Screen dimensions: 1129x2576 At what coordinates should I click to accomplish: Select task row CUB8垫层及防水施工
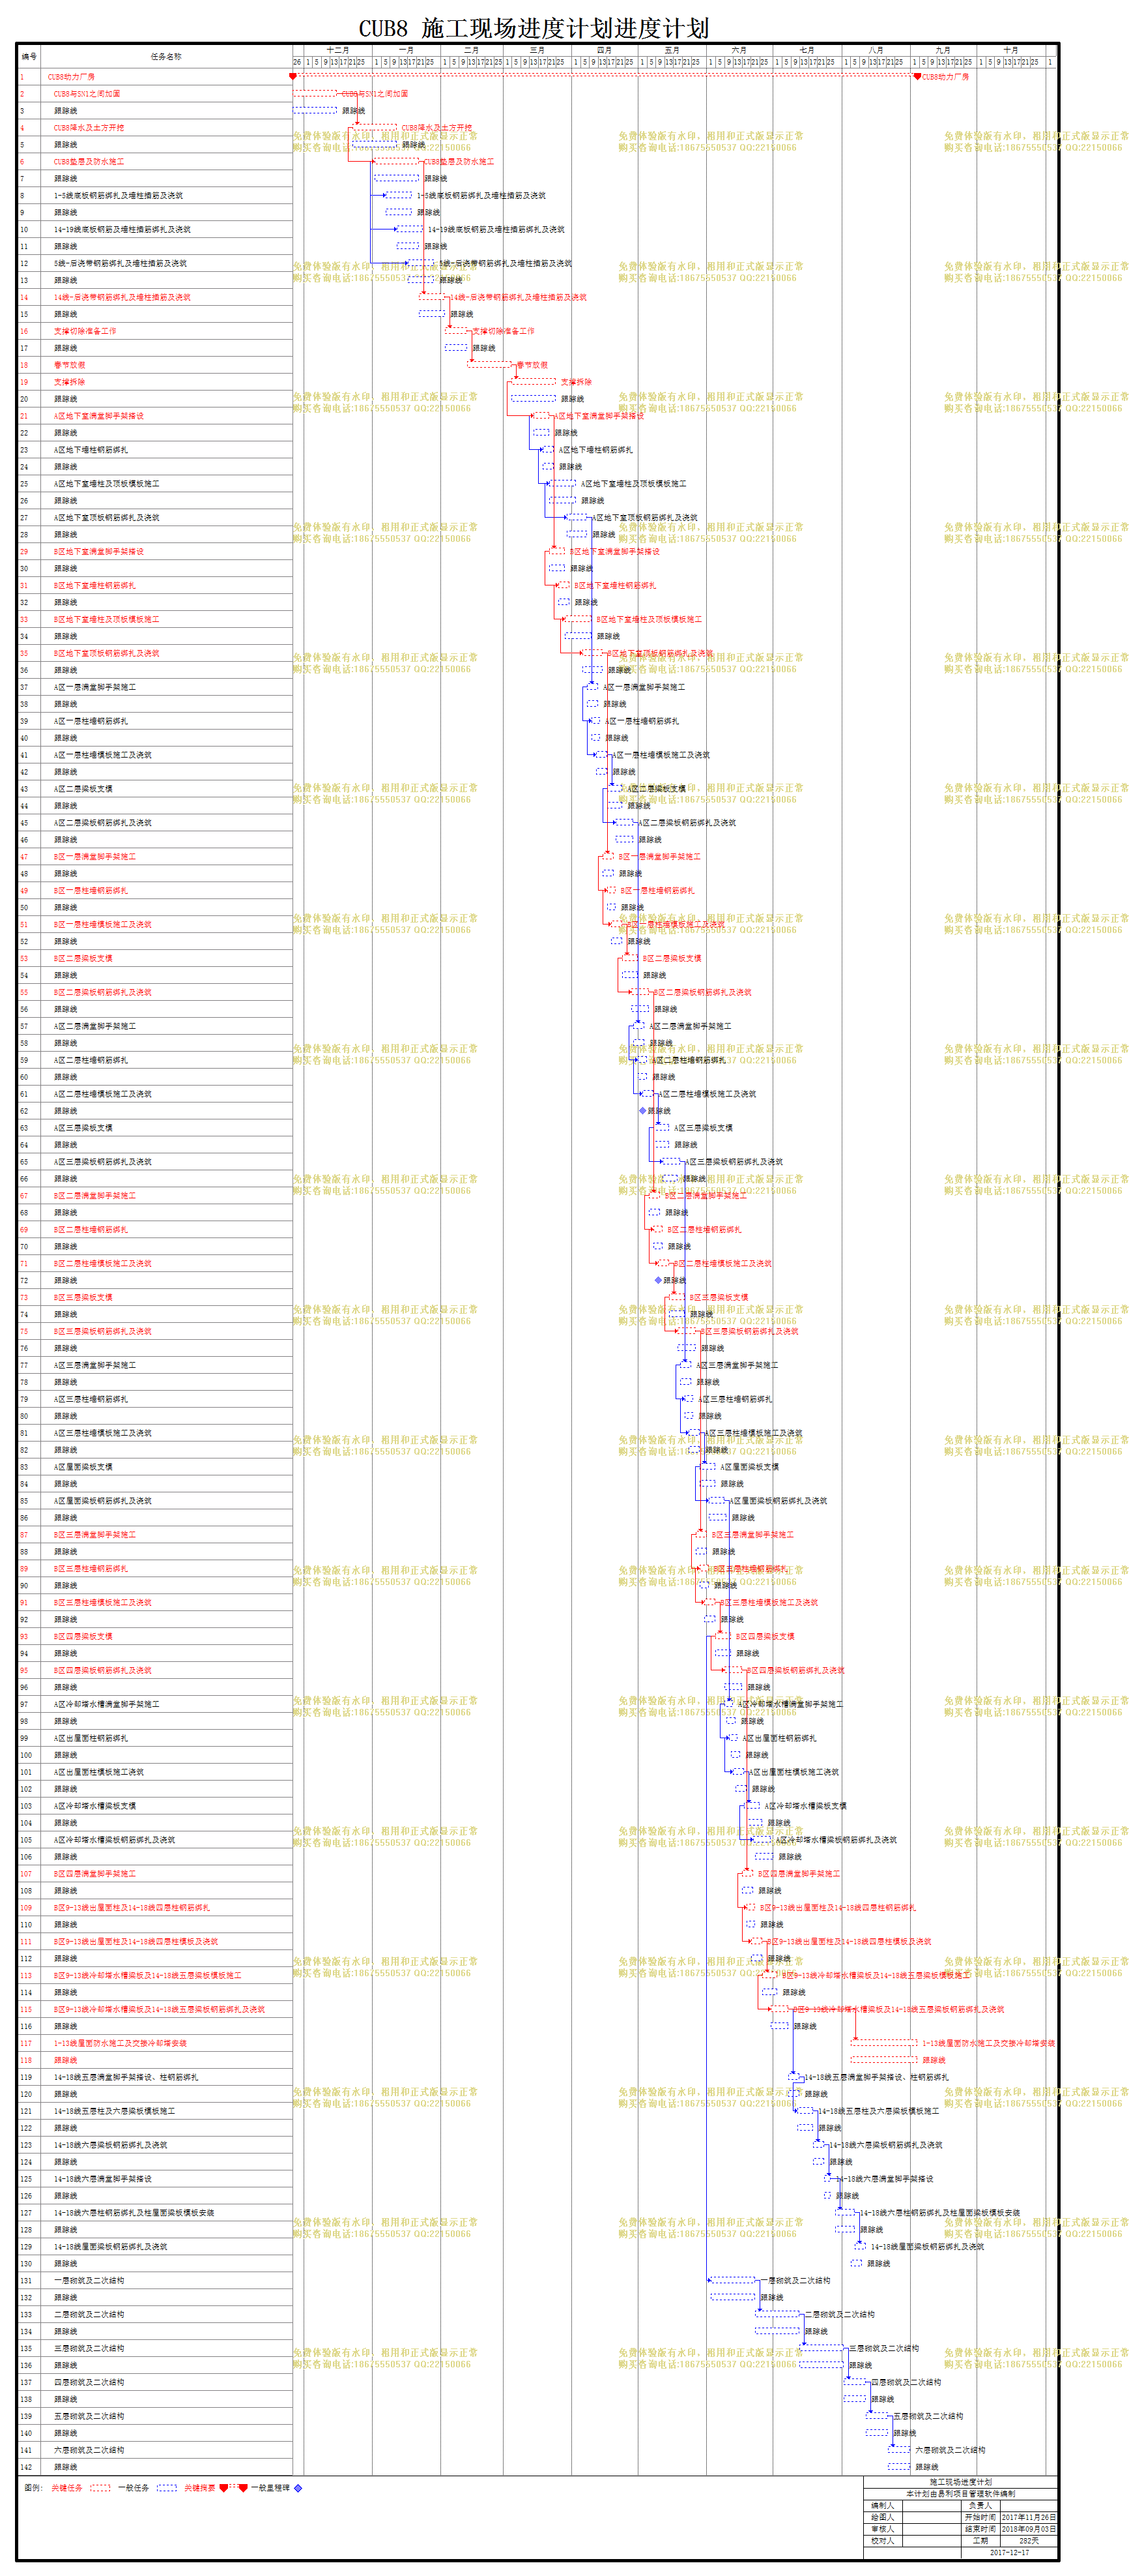coord(155,161)
